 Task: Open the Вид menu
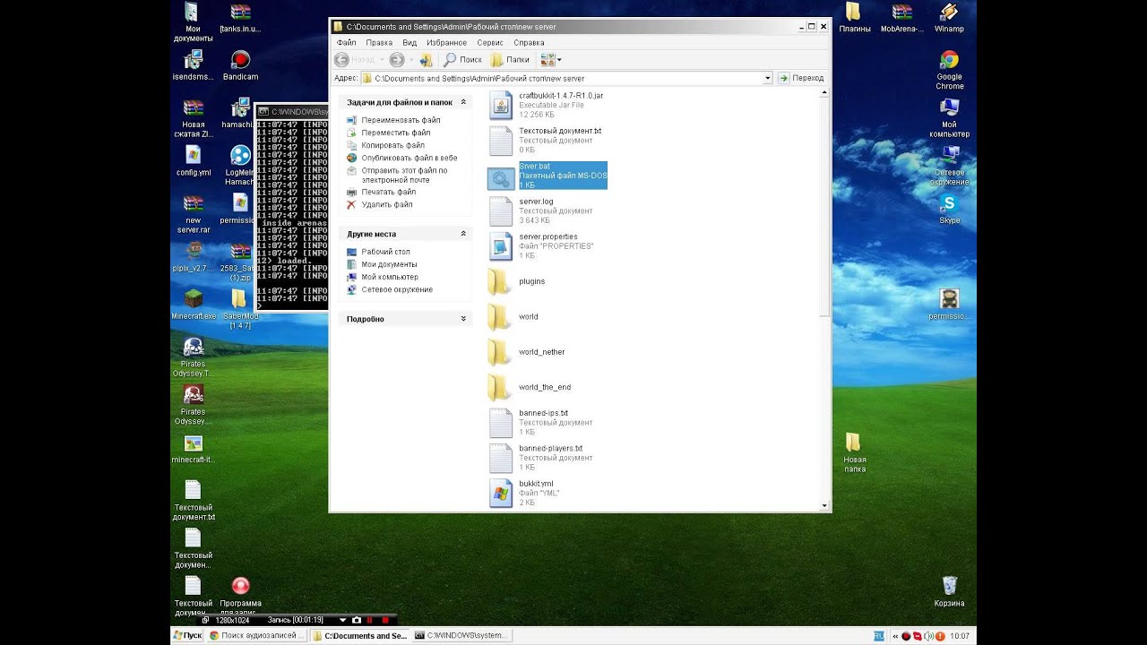[410, 42]
